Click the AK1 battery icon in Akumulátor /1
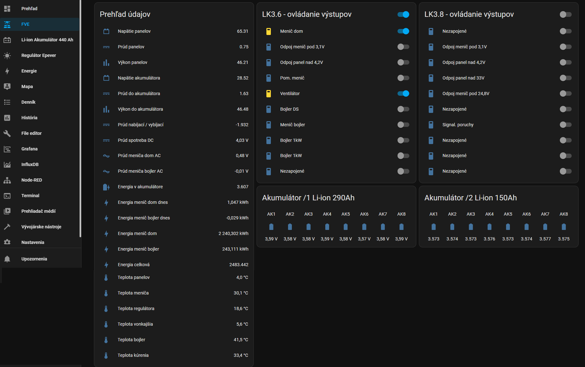The height and width of the screenshot is (367, 585). 271,227
